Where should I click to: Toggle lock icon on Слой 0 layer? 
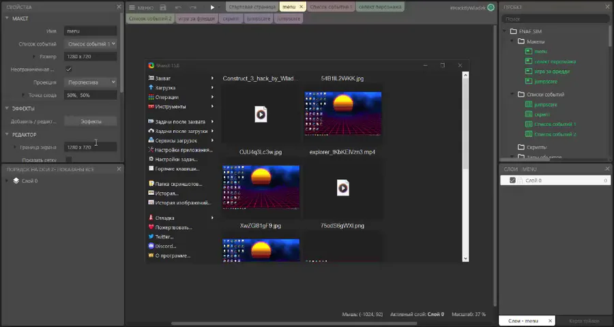[520, 181]
